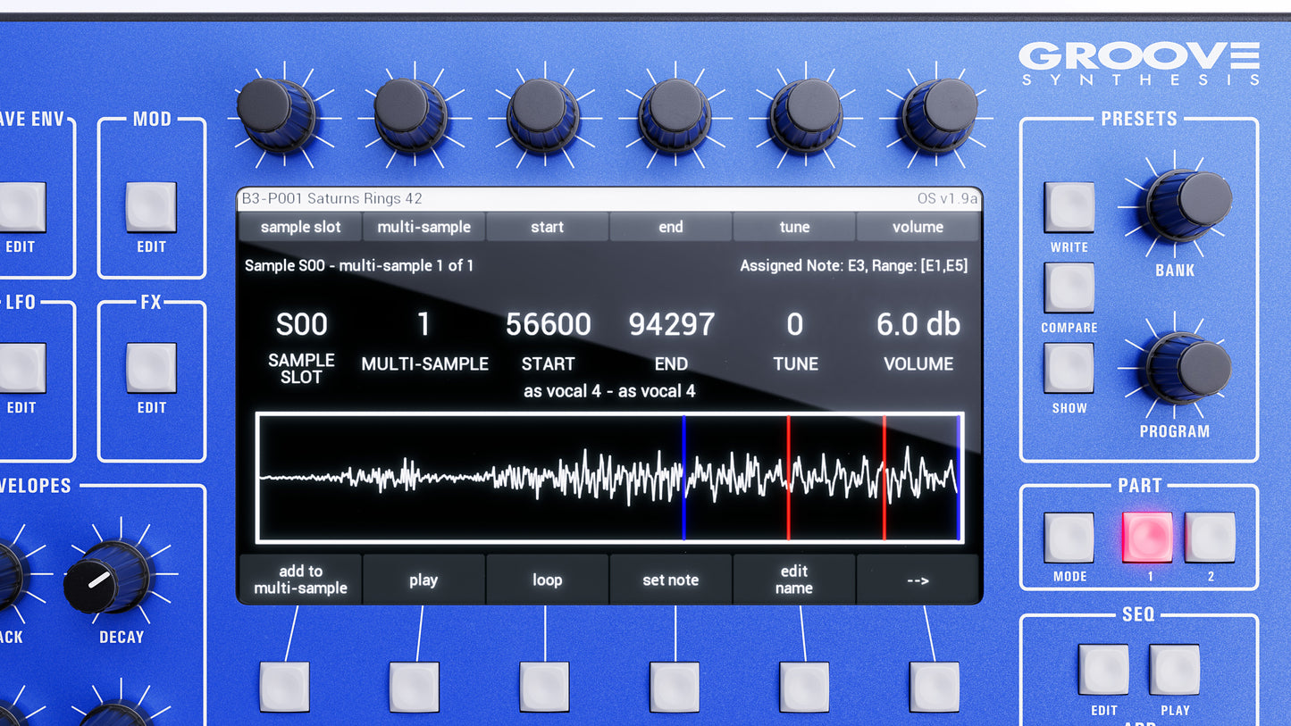The height and width of the screenshot is (726, 1291).
Task: Switch to the start tab on the display
Action: tap(547, 227)
